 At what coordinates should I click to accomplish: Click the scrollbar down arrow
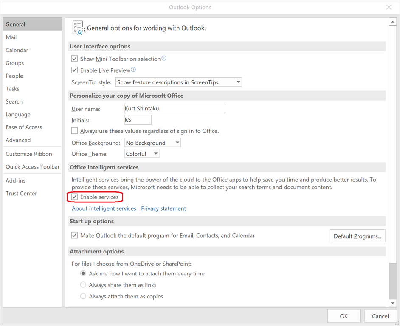(x=392, y=303)
